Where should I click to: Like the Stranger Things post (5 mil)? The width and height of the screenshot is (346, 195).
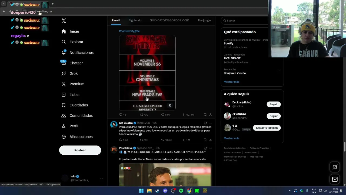(166, 115)
